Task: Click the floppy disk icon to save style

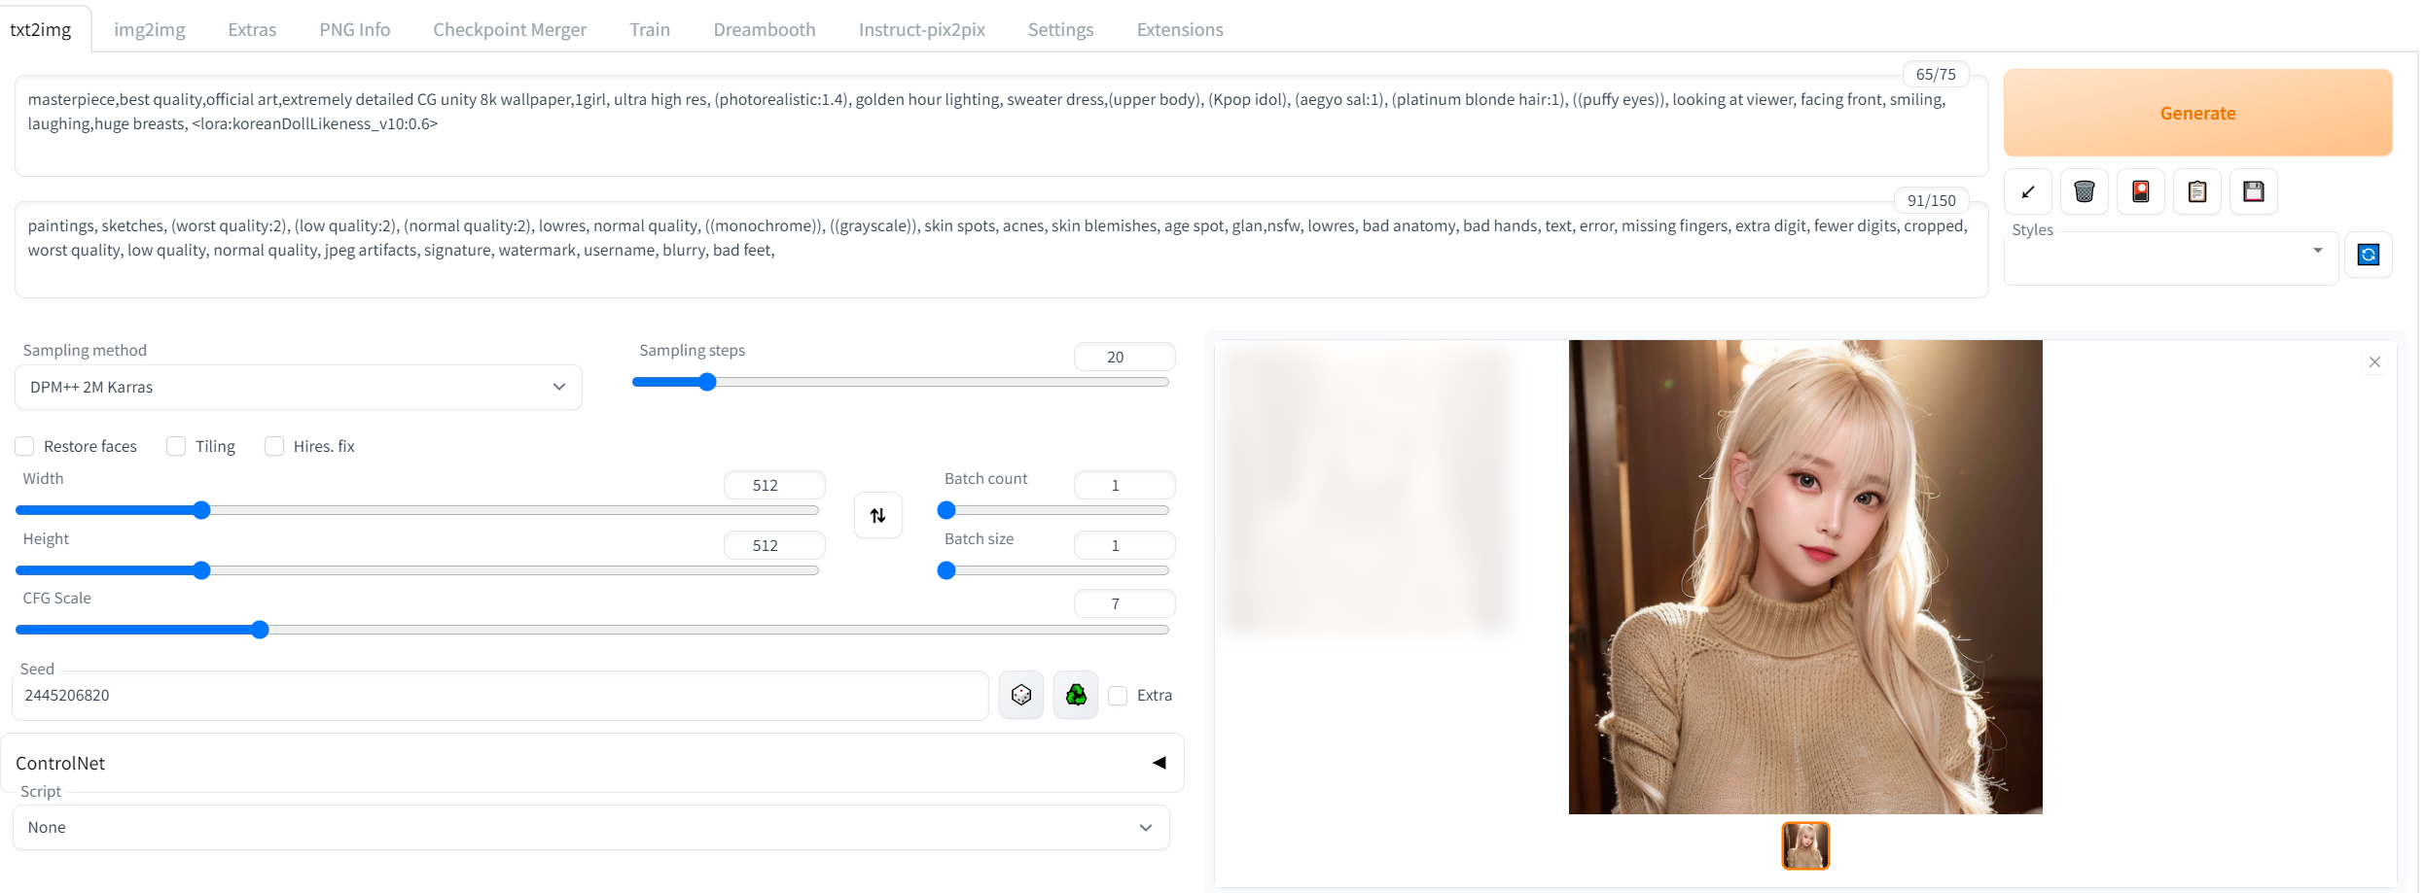Action: coord(2254,191)
